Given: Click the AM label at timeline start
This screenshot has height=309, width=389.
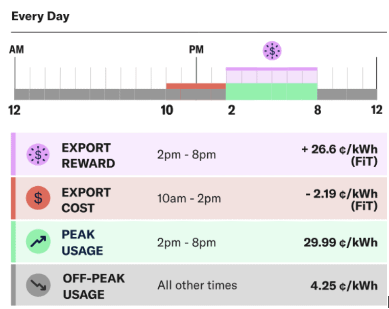Looking at the screenshot, I should pos(16,49).
